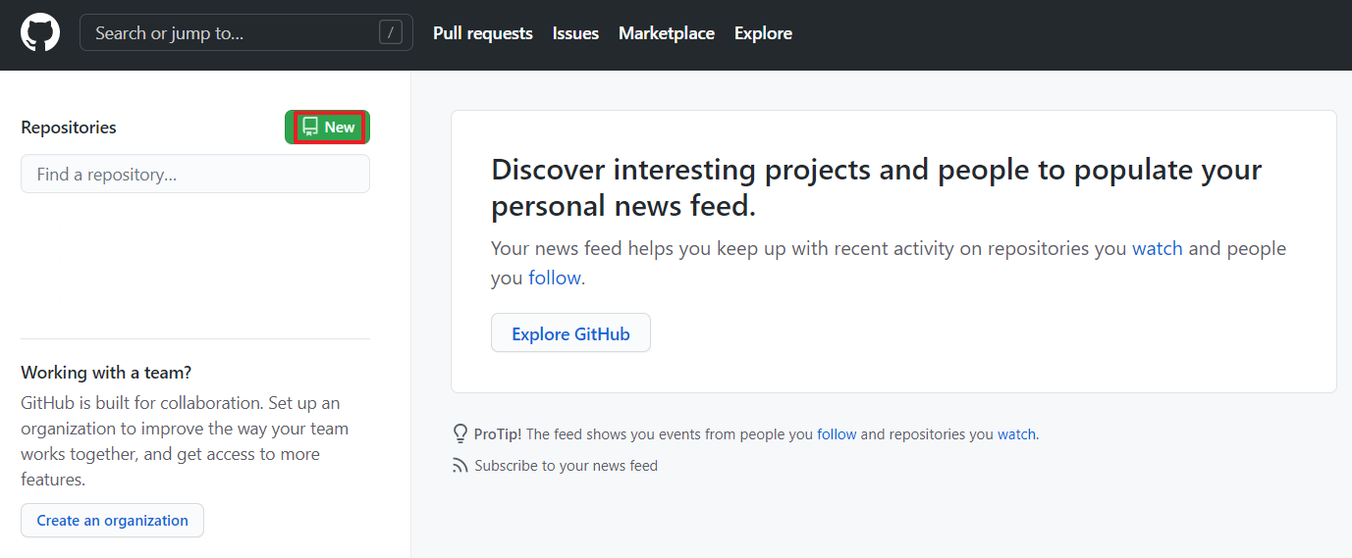The height and width of the screenshot is (558, 1352).
Task: Click the Explore GitHub button
Action: (x=570, y=333)
